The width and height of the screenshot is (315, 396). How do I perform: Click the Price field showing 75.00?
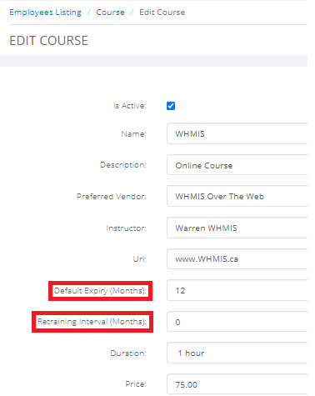(237, 384)
